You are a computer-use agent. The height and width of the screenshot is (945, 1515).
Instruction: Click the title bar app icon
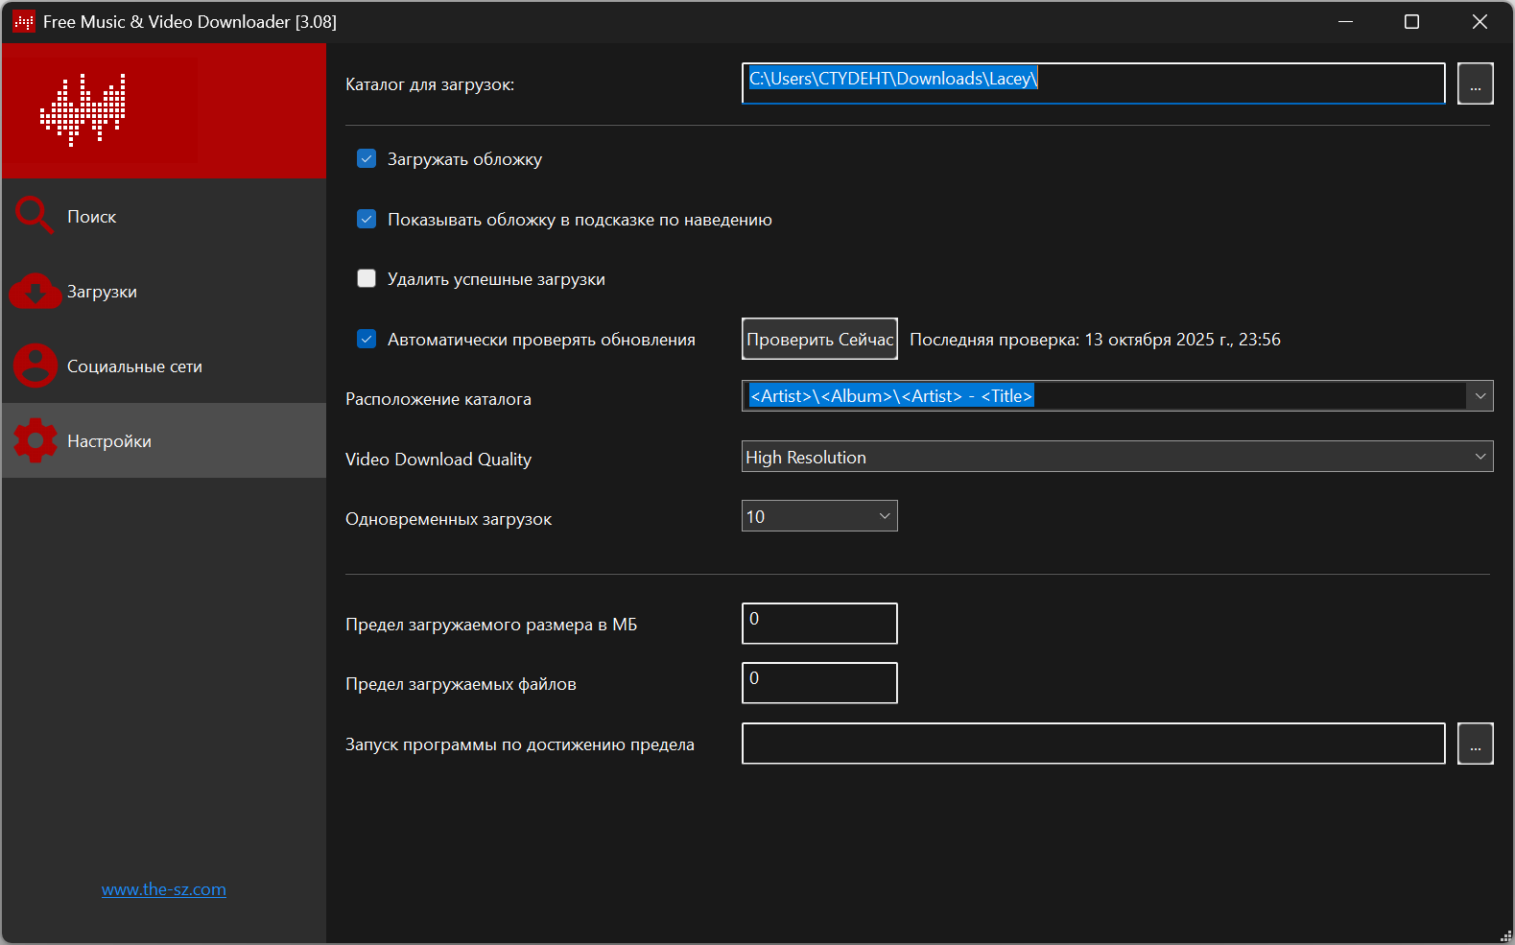click(x=24, y=22)
